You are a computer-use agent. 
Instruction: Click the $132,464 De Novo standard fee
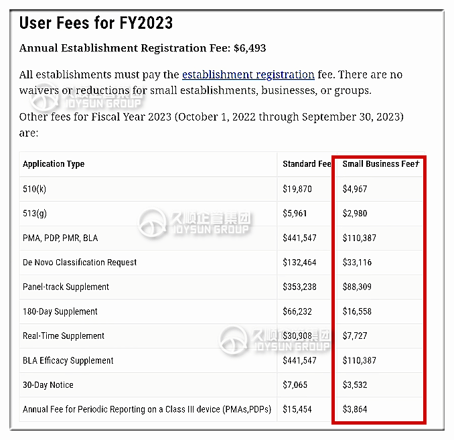[x=299, y=263]
